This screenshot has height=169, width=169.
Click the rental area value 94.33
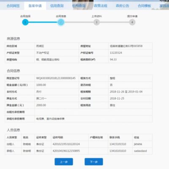coord(113,60)
